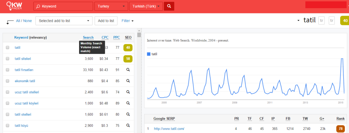Click SEO score badge 58 for tatil siteleri

click(128, 59)
